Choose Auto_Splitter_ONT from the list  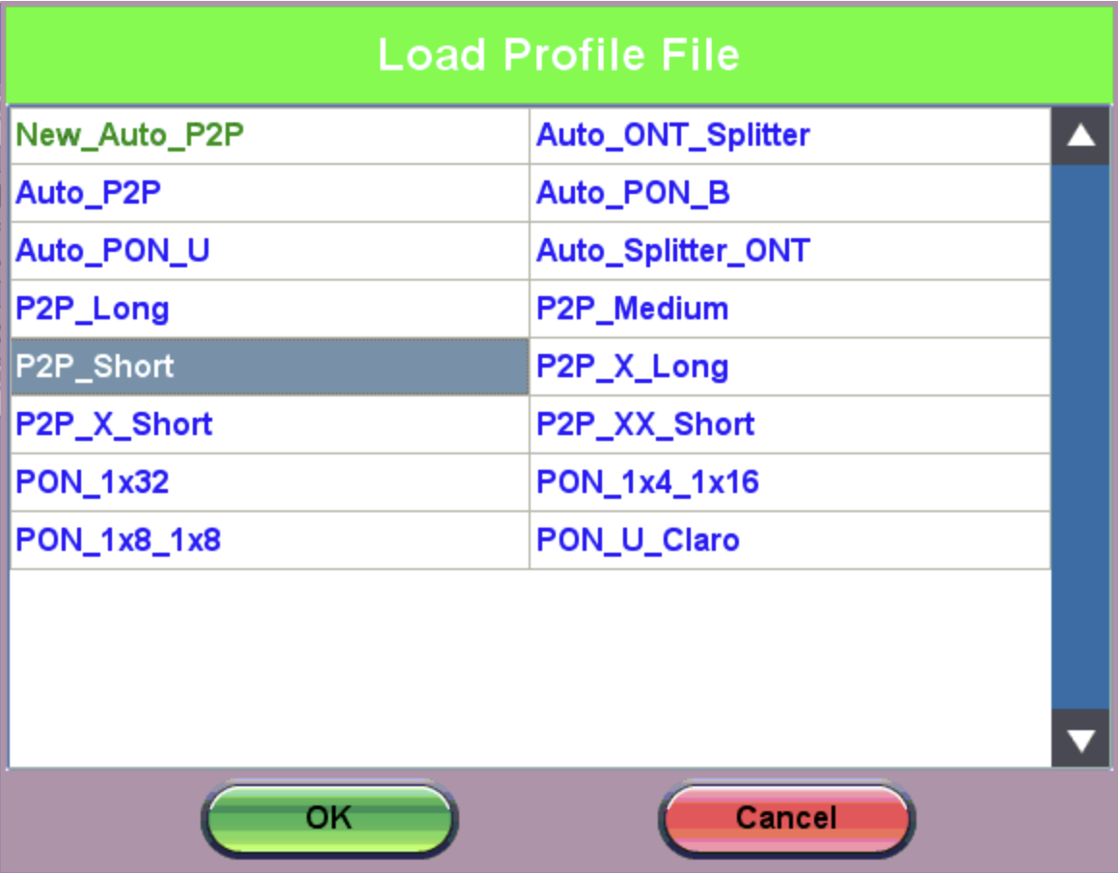(673, 251)
